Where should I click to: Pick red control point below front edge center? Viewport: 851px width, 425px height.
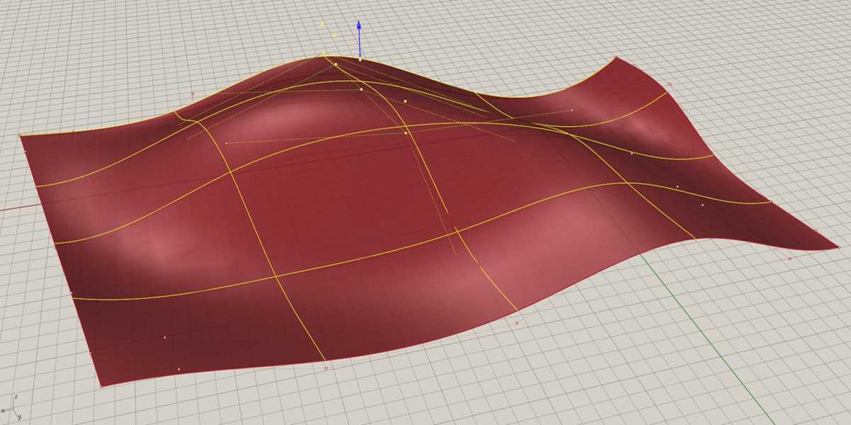pos(326,368)
